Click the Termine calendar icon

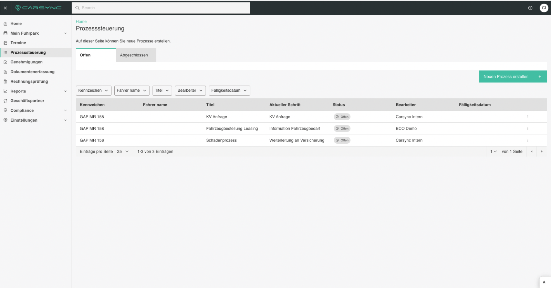click(6, 43)
